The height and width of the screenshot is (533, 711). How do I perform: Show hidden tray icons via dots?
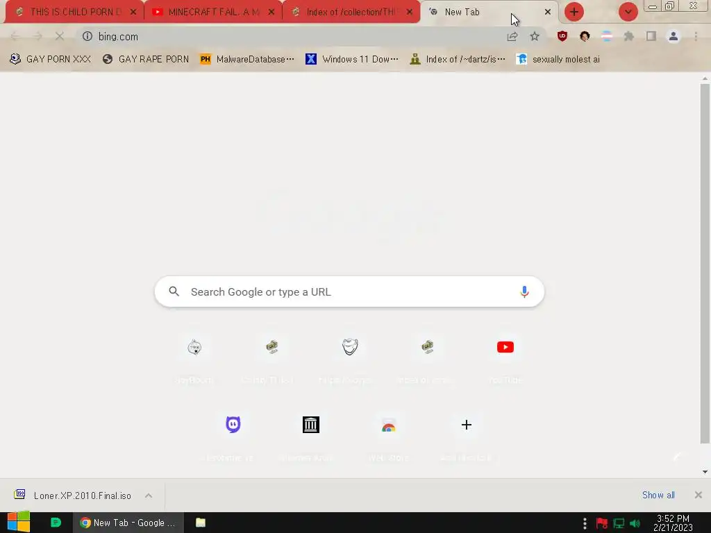coord(585,523)
